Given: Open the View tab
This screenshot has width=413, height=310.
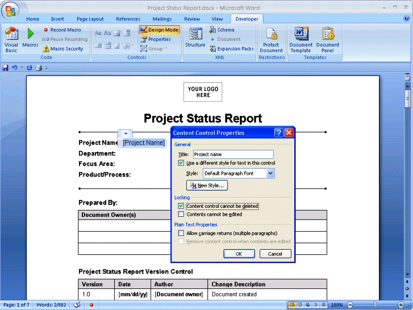Looking at the screenshot, I should tap(217, 19).
